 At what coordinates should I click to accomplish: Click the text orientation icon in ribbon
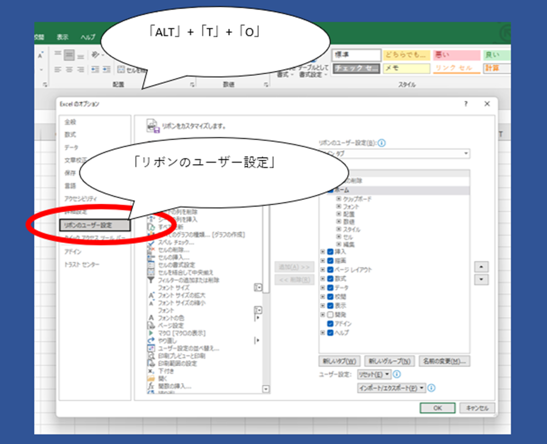click(x=95, y=55)
